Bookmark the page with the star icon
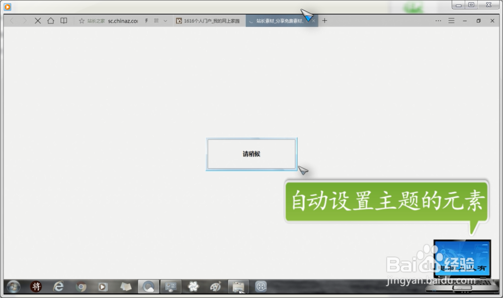The image size is (503, 298). point(81,21)
